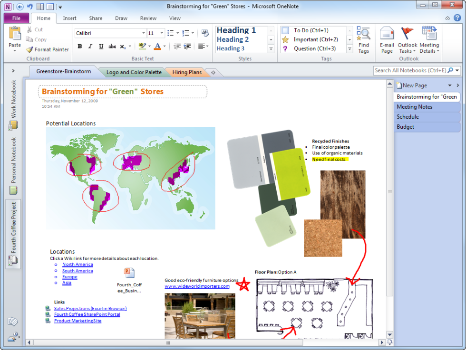Click the www.wideworldimporters.com link

pyautogui.click(x=197, y=286)
